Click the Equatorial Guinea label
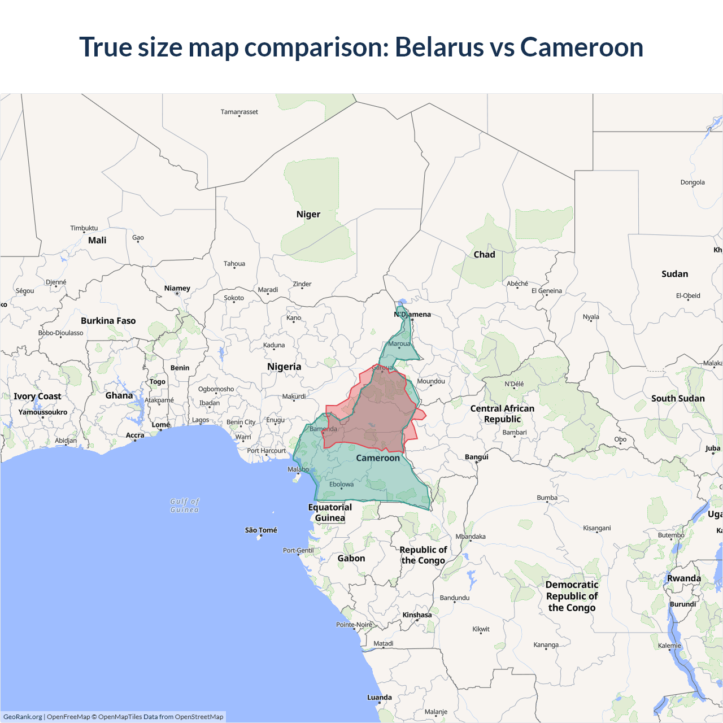This screenshot has height=723, width=723. coord(330,512)
